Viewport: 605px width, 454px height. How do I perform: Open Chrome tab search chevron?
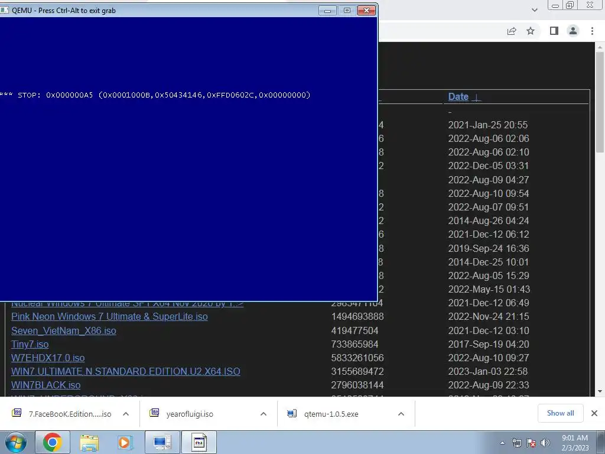coord(534,9)
